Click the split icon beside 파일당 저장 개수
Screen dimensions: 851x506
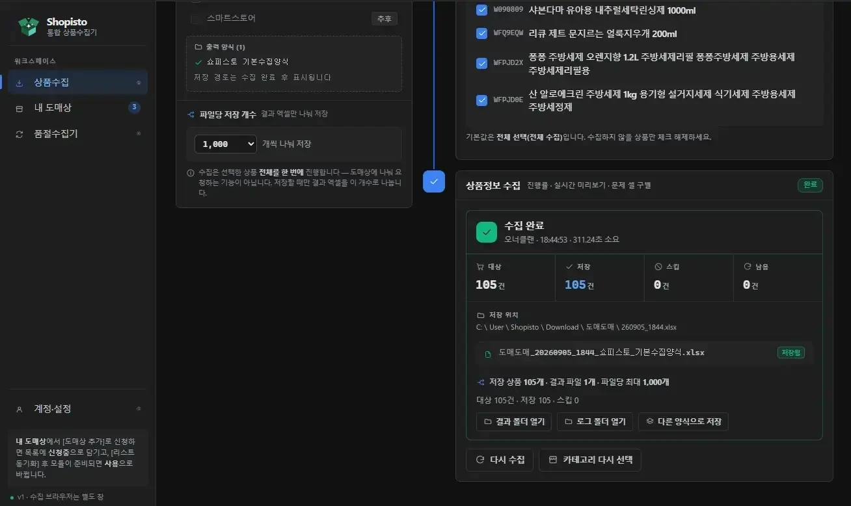click(x=191, y=114)
